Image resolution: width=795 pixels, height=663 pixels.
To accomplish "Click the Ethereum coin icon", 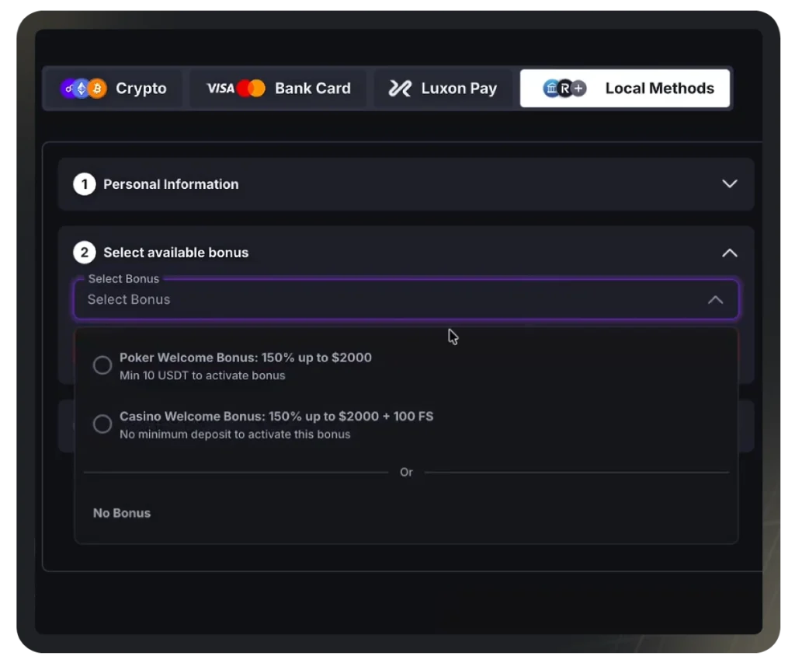I will (82, 89).
